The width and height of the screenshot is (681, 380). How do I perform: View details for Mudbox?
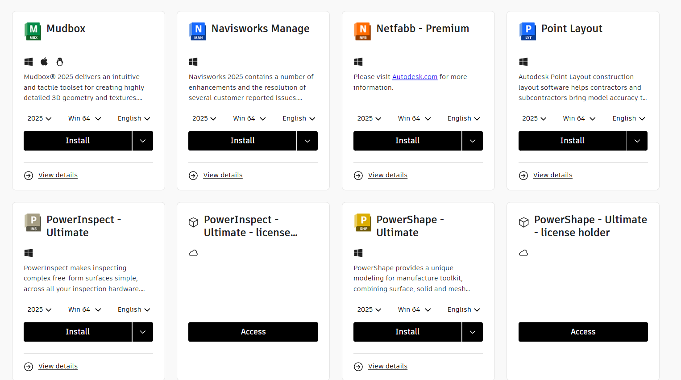coord(58,175)
